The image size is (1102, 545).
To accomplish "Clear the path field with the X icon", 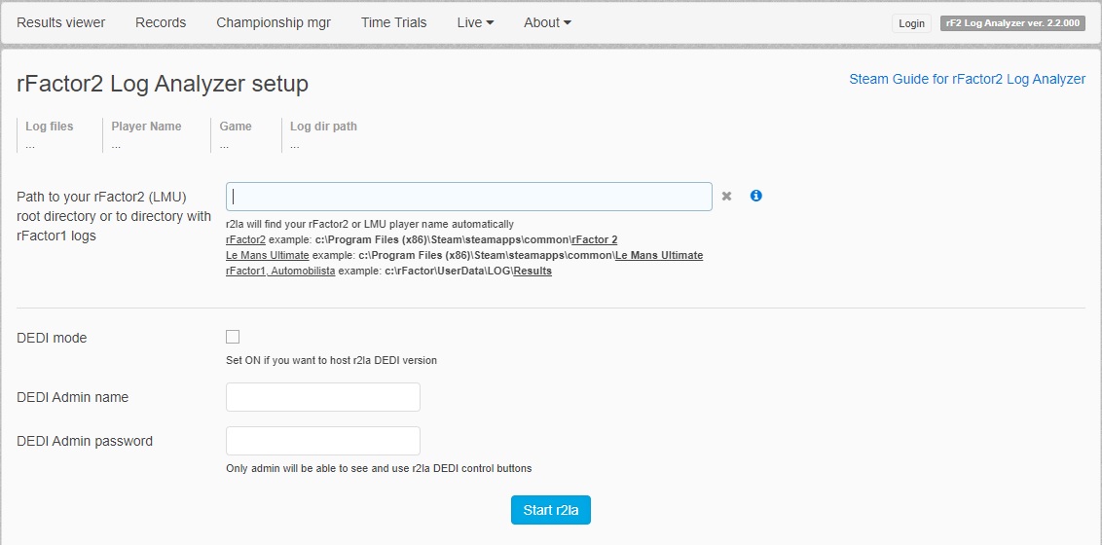I will point(726,197).
